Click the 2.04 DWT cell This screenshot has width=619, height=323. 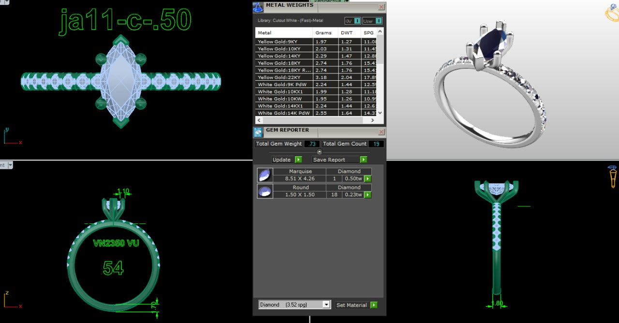(x=350, y=77)
